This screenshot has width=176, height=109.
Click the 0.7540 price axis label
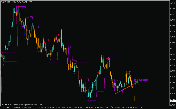point(173,77)
